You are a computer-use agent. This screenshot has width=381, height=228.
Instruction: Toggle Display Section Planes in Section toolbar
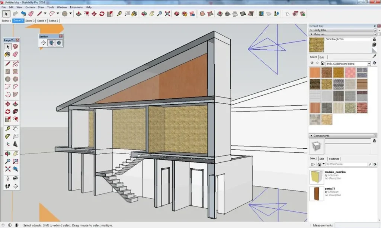[51, 43]
